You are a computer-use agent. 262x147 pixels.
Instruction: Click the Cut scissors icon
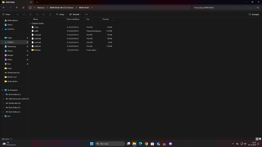(18, 14)
